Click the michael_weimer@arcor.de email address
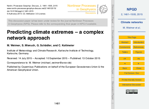This screenshot has width=149, height=109. (56, 63)
